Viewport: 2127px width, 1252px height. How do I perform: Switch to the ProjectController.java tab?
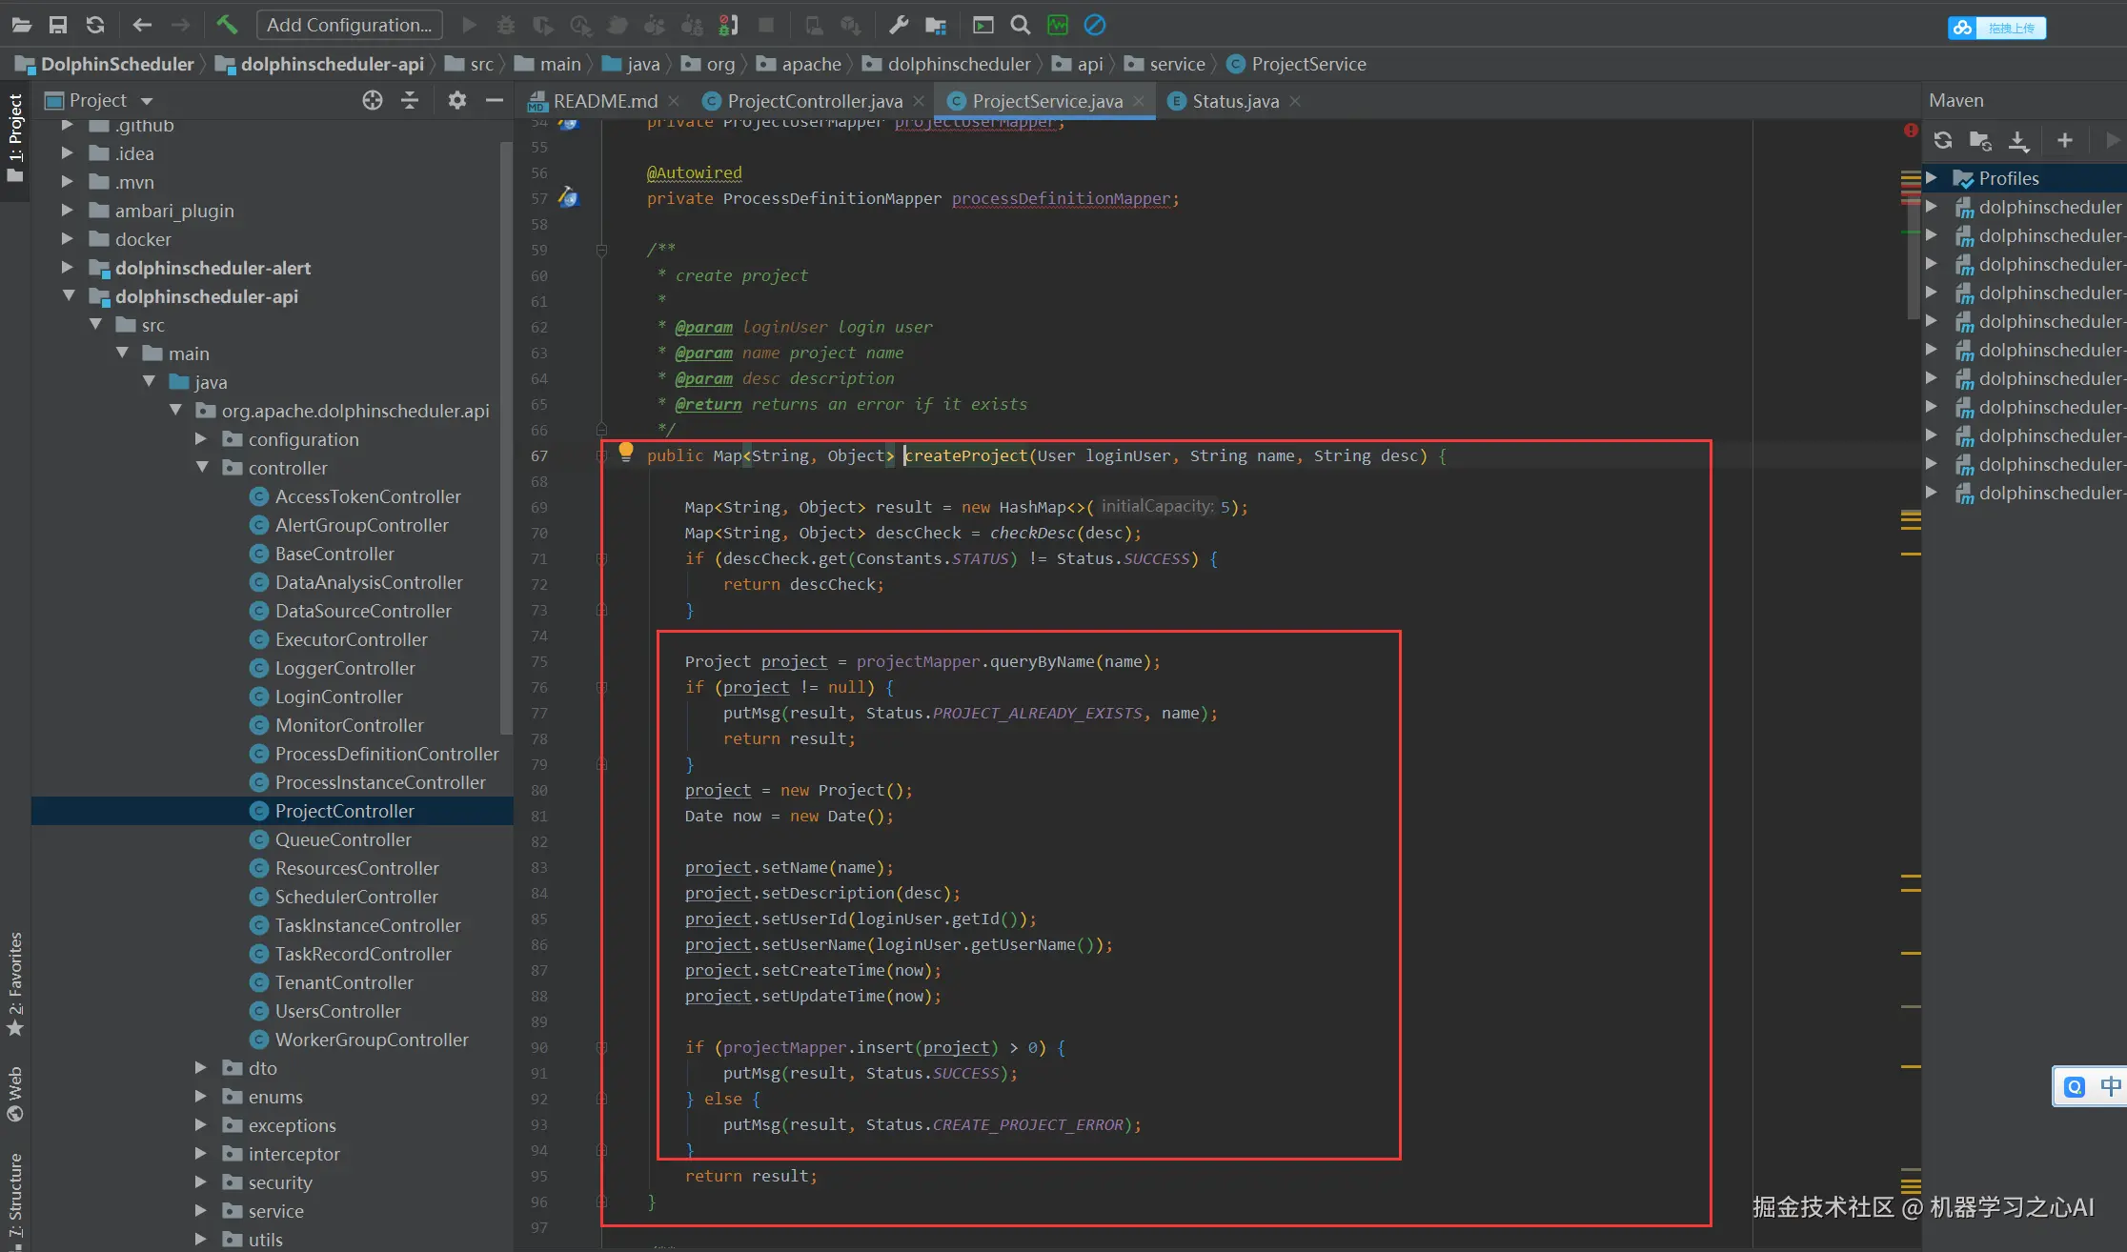pos(814,101)
